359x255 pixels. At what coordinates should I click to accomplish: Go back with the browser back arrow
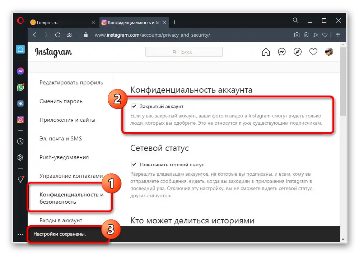pyautogui.click(x=34, y=35)
